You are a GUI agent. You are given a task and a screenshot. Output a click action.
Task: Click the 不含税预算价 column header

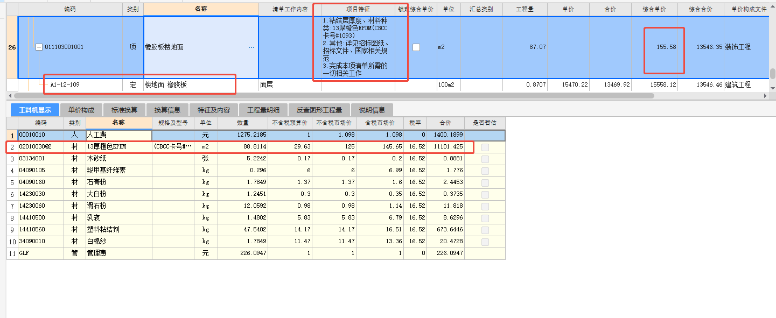[290, 123]
